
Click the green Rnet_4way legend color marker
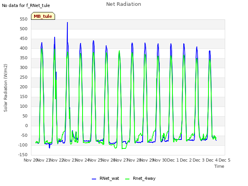click(x=127, y=179)
